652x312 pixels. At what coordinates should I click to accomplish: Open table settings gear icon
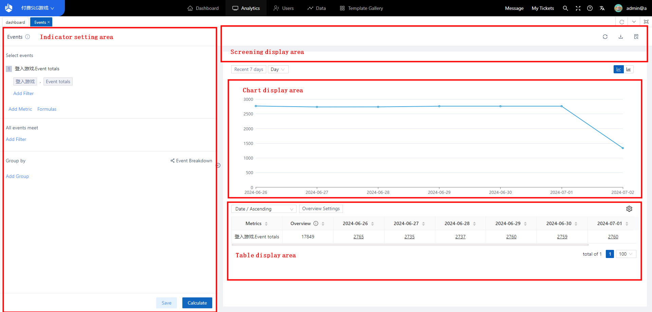pos(629,209)
